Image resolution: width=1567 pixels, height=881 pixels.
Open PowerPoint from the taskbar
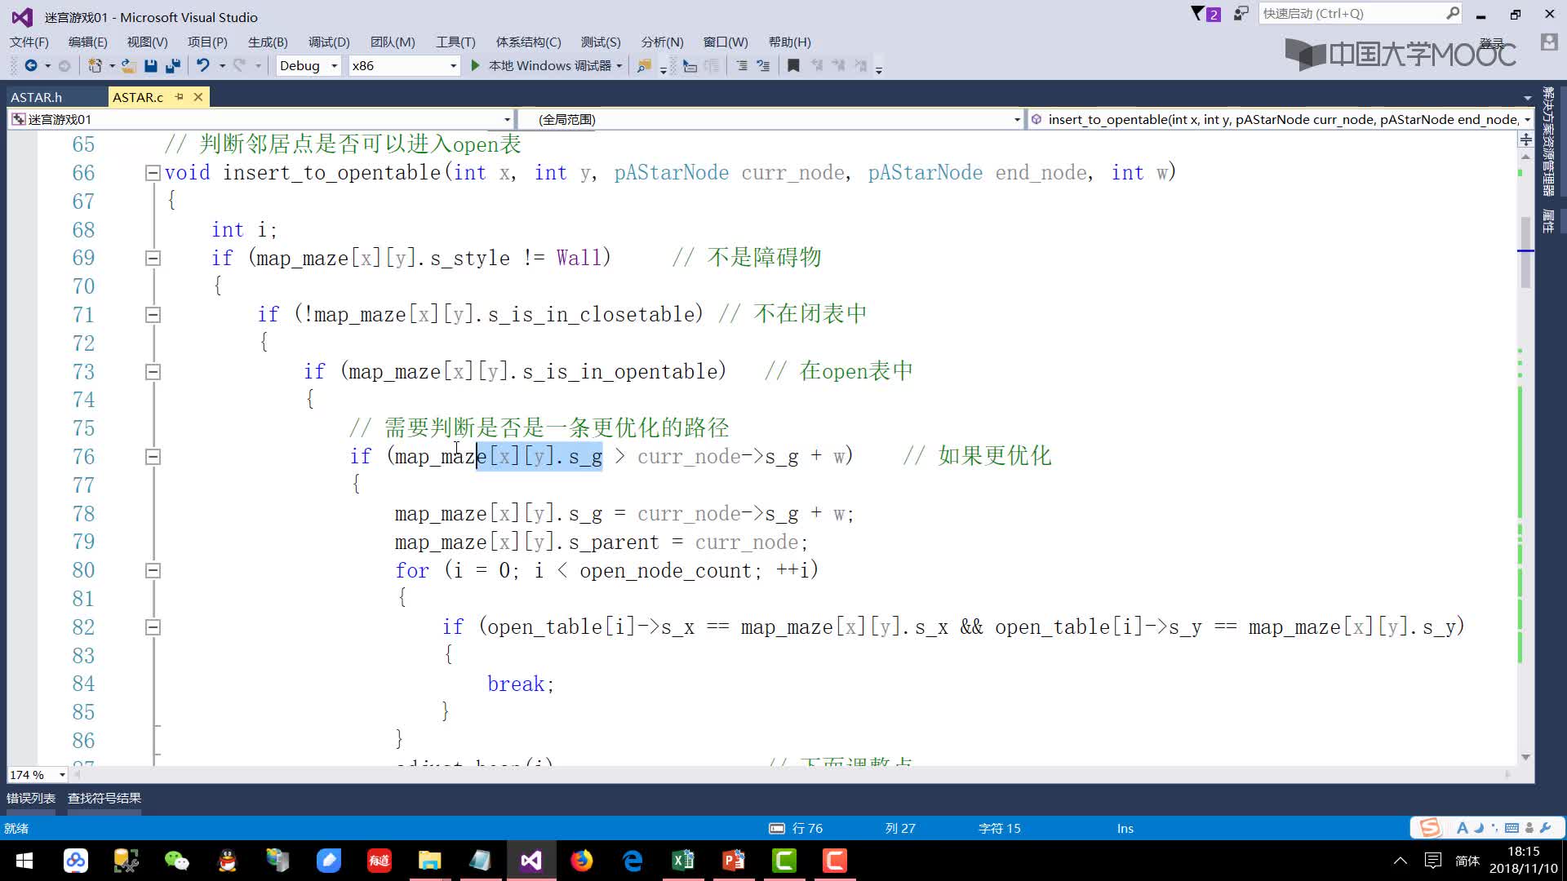pos(734,861)
